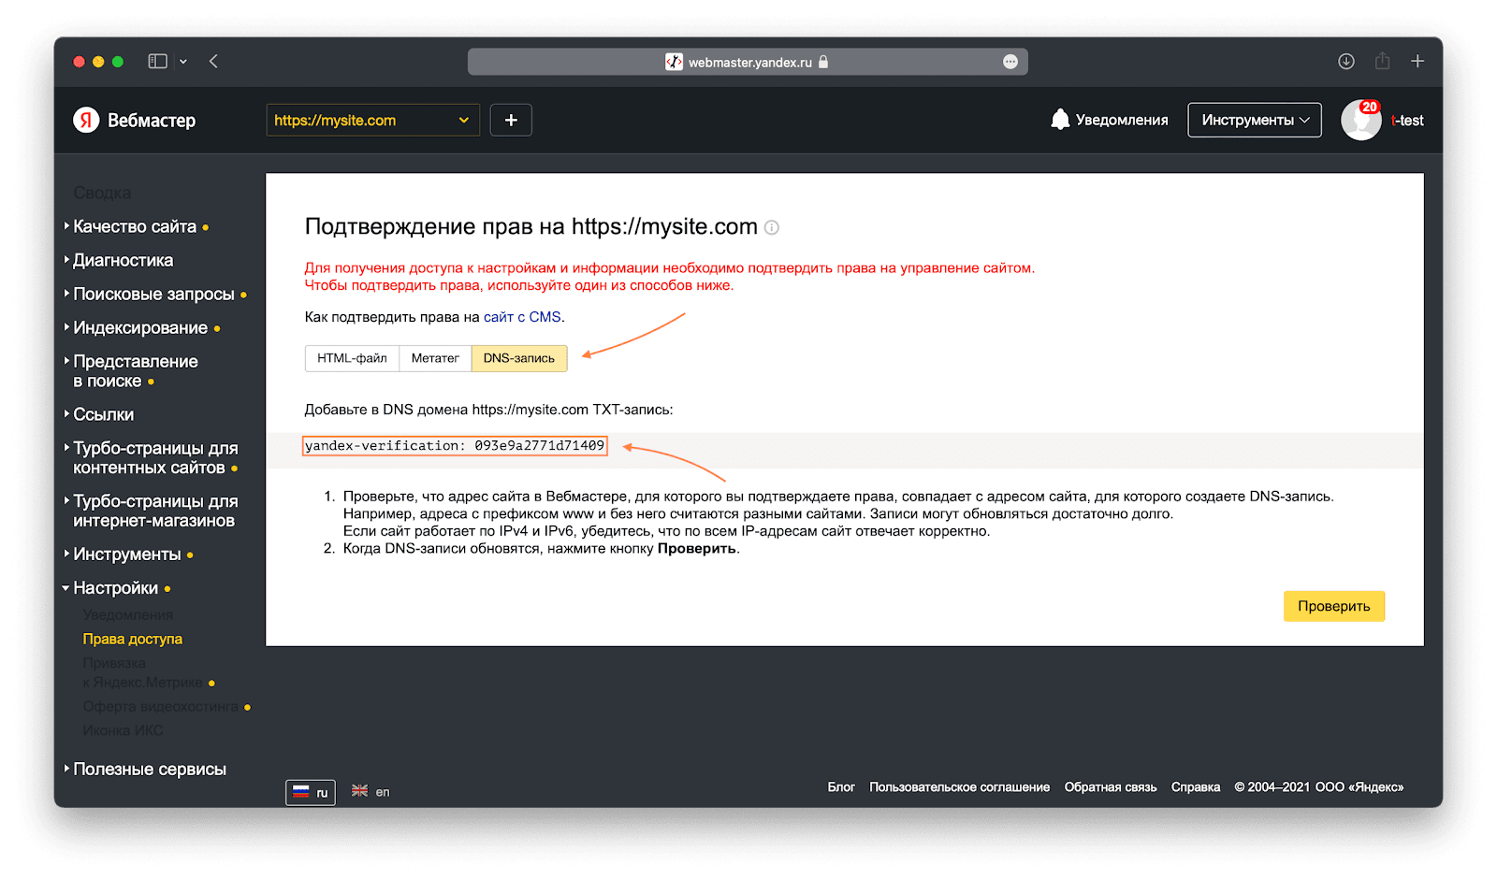The height and width of the screenshot is (879, 1497).
Task: Open Блог footer link
Action: tap(841, 787)
